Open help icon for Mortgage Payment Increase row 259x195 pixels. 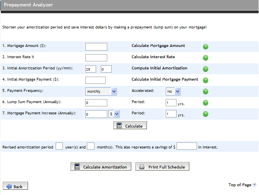tap(205, 114)
